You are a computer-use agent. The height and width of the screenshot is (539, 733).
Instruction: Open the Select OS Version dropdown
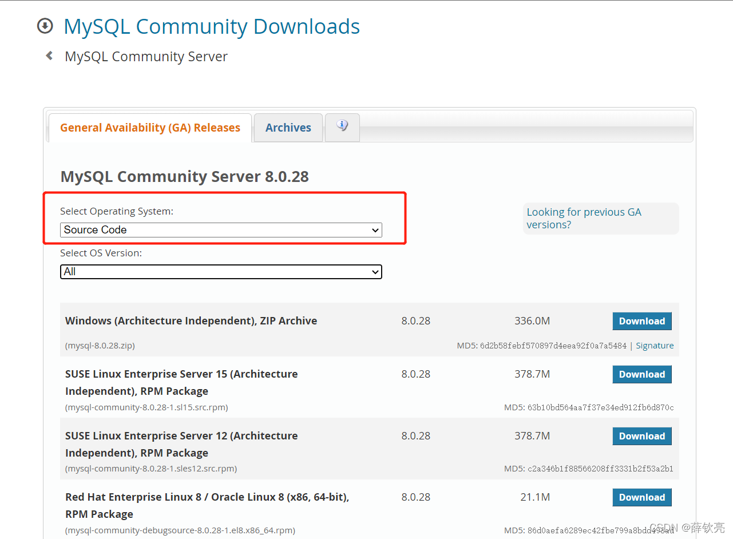(221, 272)
